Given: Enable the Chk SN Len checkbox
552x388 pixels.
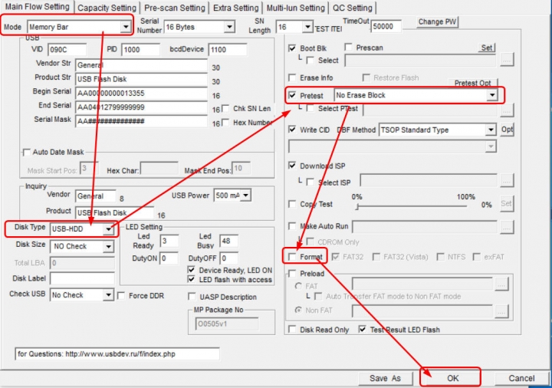Looking at the screenshot, I should click(x=225, y=108).
